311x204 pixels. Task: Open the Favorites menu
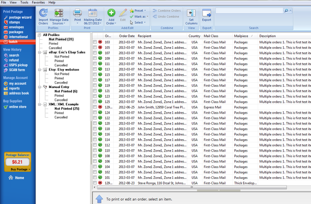pyautogui.click(x=38, y=2)
